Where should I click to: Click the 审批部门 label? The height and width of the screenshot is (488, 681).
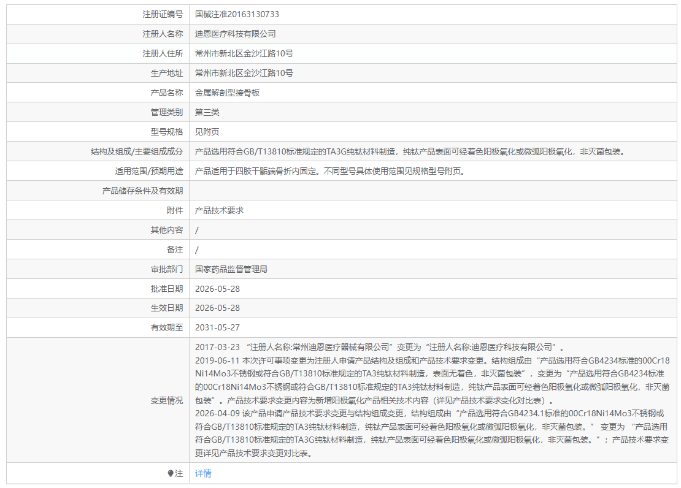(167, 269)
